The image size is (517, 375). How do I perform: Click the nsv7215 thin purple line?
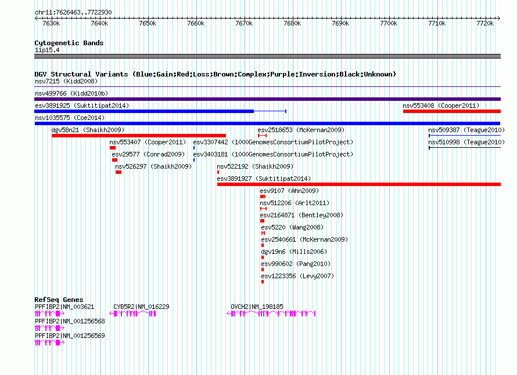(x=267, y=87)
